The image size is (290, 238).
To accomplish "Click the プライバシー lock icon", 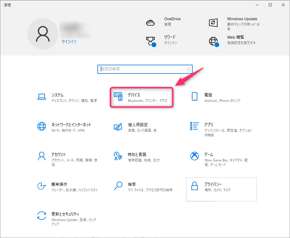I will point(194,186).
